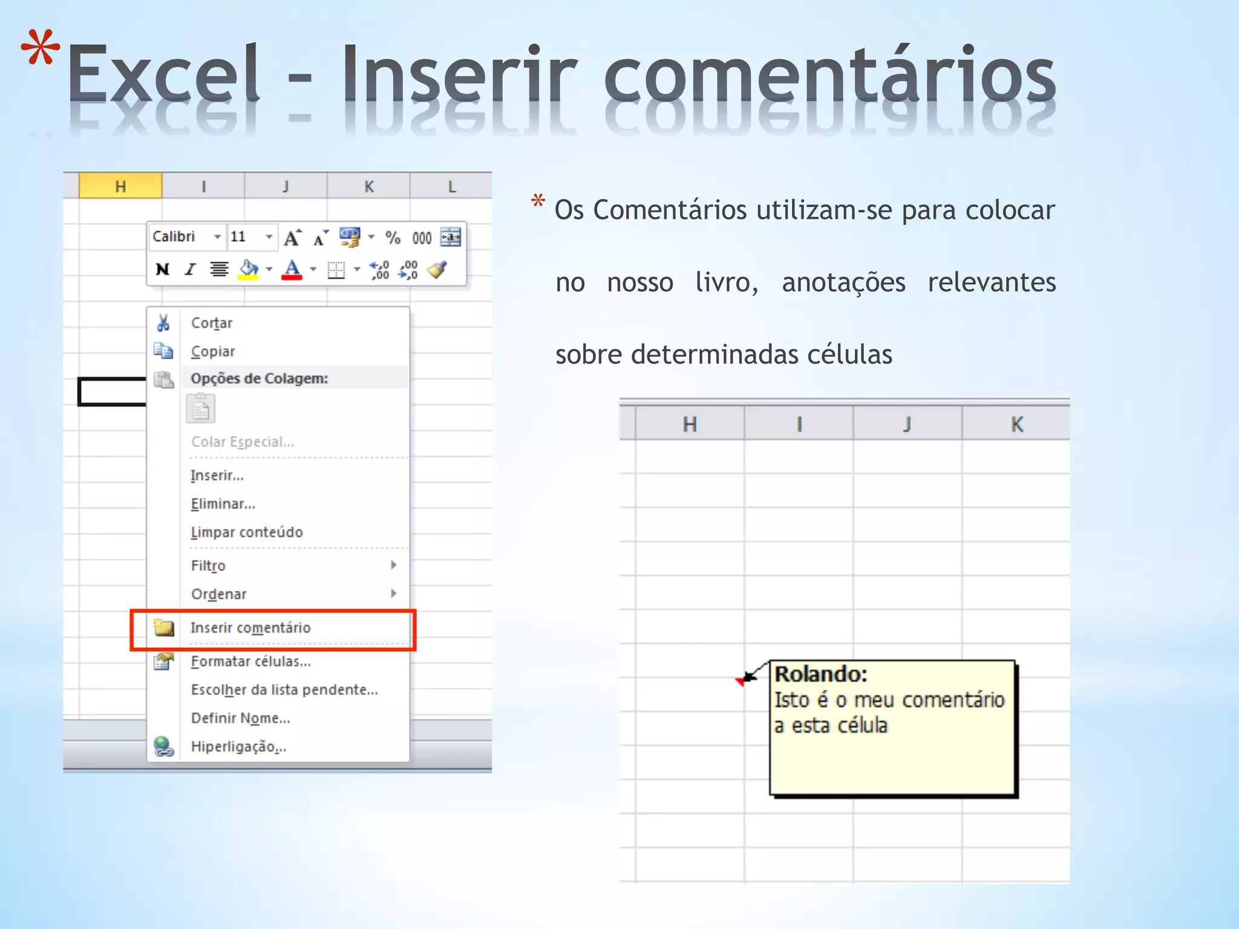
Task: Click the comment icon beside Inserir comentário
Action: tap(164, 627)
